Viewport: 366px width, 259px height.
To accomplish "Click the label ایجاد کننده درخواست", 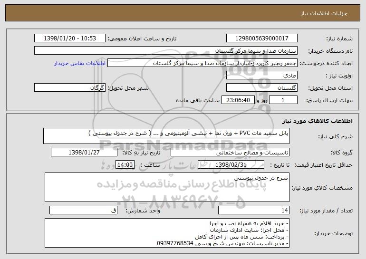I will (326, 63).
